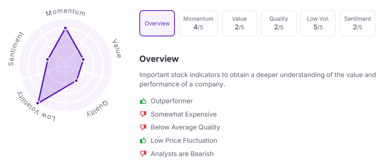This screenshot has height=167, width=392.
Task: Switch to the Value 2/5 tab
Action: [239, 23]
